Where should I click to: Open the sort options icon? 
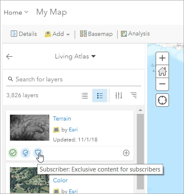point(134,96)
